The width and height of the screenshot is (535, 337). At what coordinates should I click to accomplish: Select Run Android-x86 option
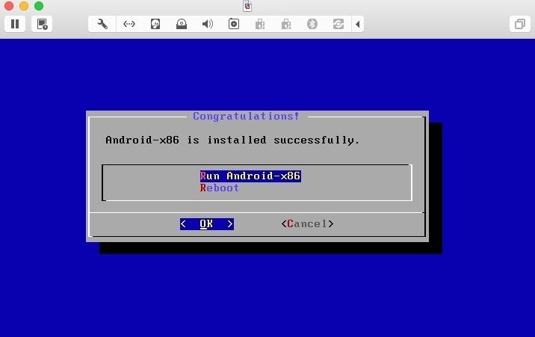[250, 176]
